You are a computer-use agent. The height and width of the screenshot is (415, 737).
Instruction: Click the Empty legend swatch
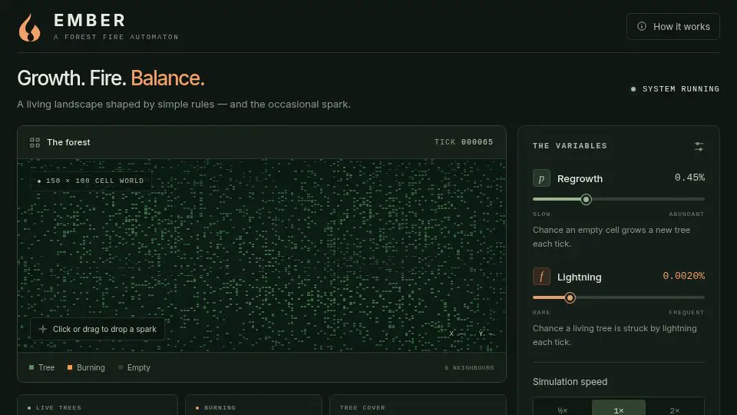pyautogui.click(x=121, y=367)
